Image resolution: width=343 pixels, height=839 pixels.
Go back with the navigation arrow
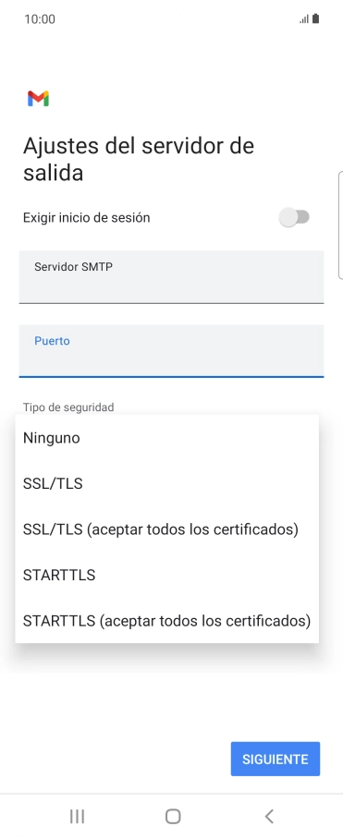click(269, 816)
